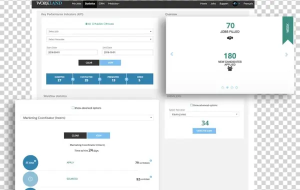The width and height of the screenshot is (300, 190).
Task: Click Key Performance Indicators (KPI) heading
Action: point(62,14)
